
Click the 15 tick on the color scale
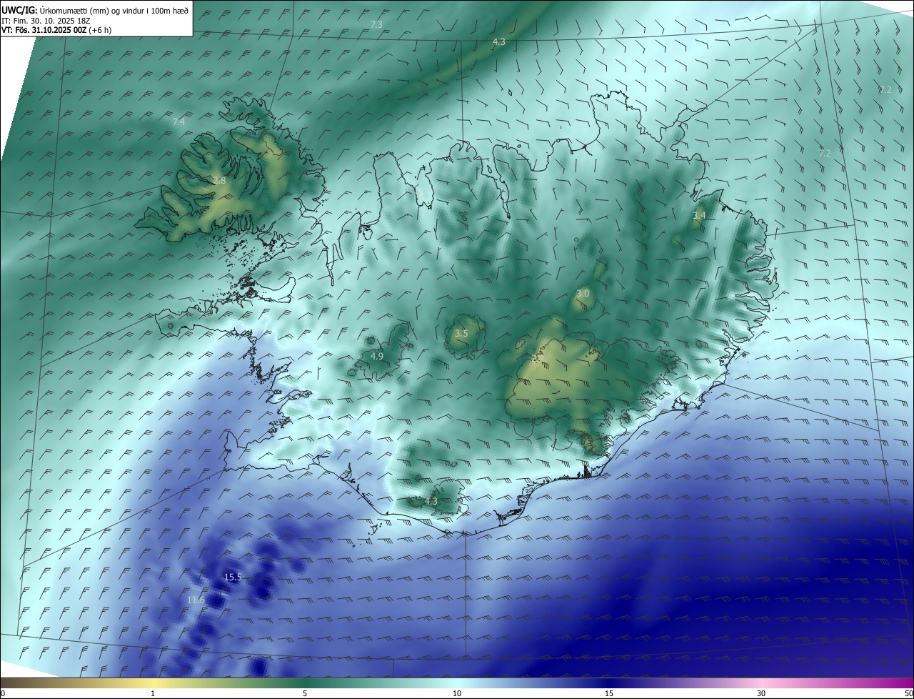[609, 693]
